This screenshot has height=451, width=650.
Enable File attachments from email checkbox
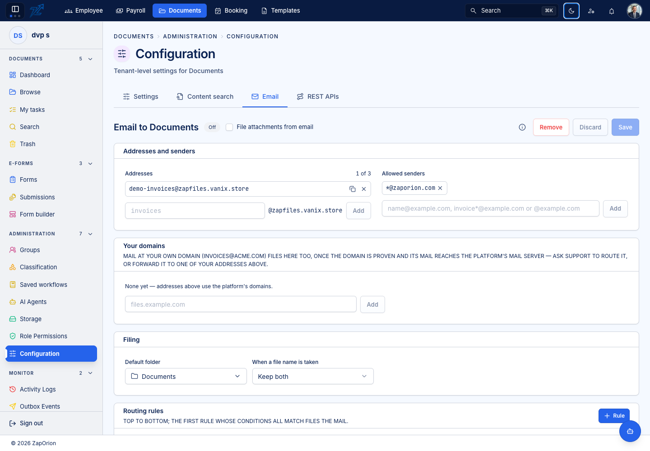tap(229, 127)
